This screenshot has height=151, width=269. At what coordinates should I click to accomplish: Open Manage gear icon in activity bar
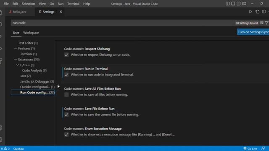[x=1, y=140]
